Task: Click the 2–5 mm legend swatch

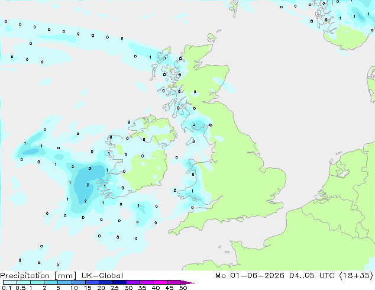Action: (x=51, y=282)
